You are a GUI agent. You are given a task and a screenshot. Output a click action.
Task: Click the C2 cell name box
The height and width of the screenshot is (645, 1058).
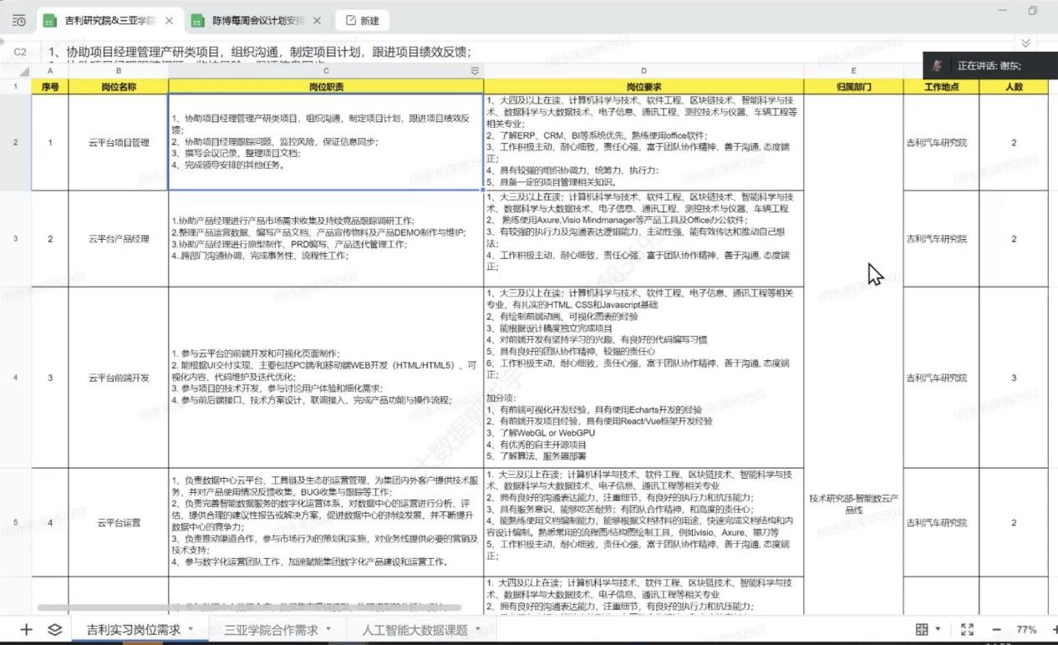[20, 52]
